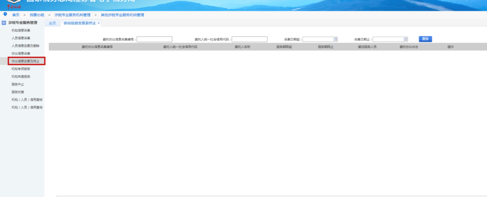
Task: Focus the 委托协议信息采集编号 input field
Action: click(154, 39)
